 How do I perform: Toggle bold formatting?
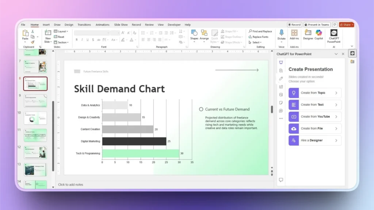point(76,39)
